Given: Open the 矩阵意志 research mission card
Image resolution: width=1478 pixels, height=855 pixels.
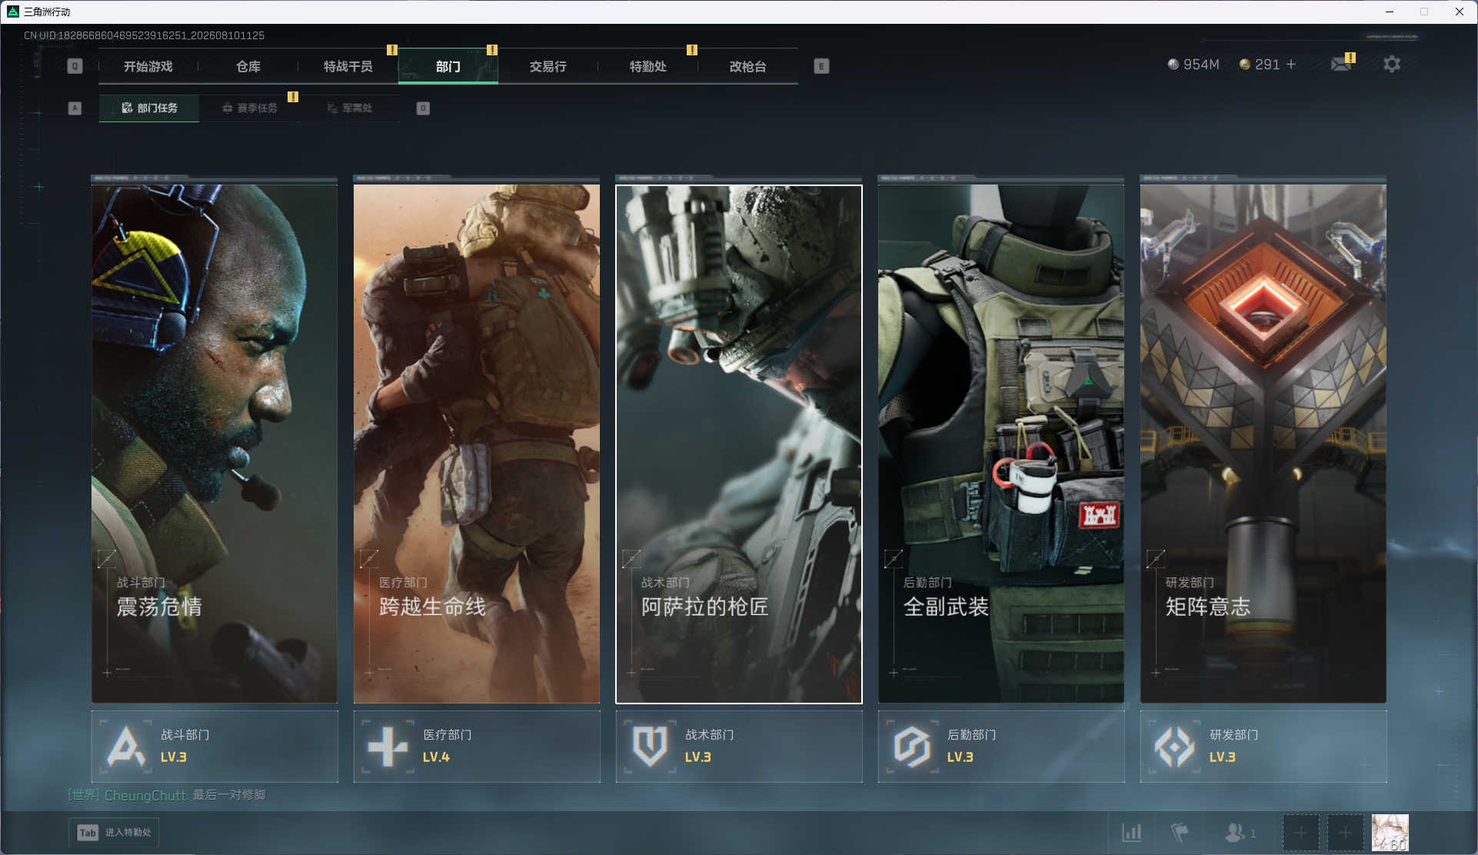Looking at the screenshot, I should pos(1263,444).
